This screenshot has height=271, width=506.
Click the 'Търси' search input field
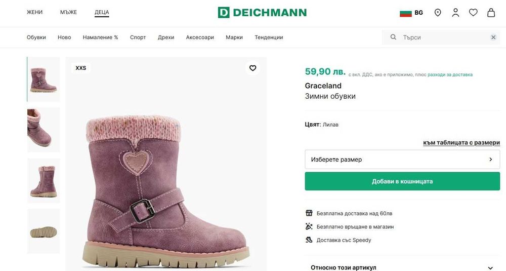click(443, 37)
